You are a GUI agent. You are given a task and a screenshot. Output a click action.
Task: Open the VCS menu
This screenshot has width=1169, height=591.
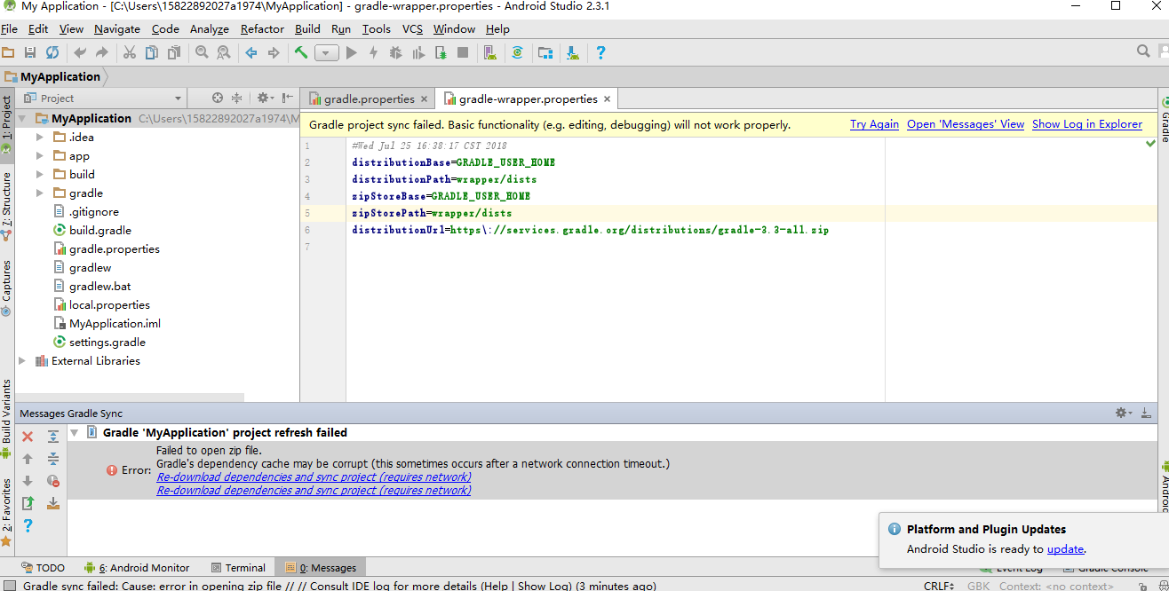click(413, 29)
